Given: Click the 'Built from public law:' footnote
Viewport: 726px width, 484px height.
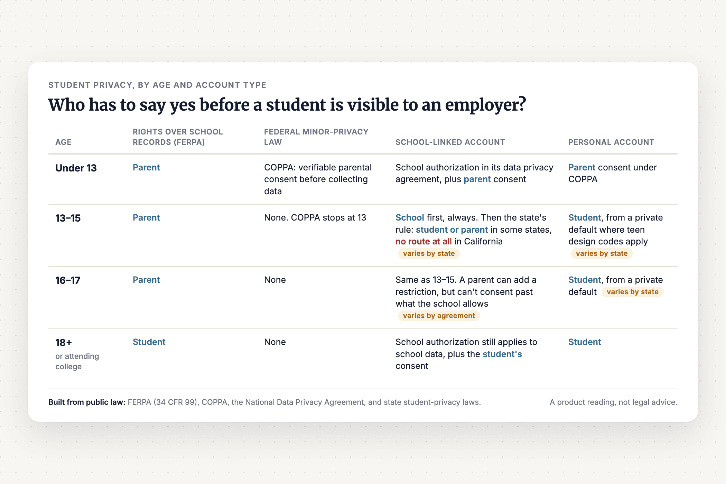Looking at the screenshot, I should point(87,402).
